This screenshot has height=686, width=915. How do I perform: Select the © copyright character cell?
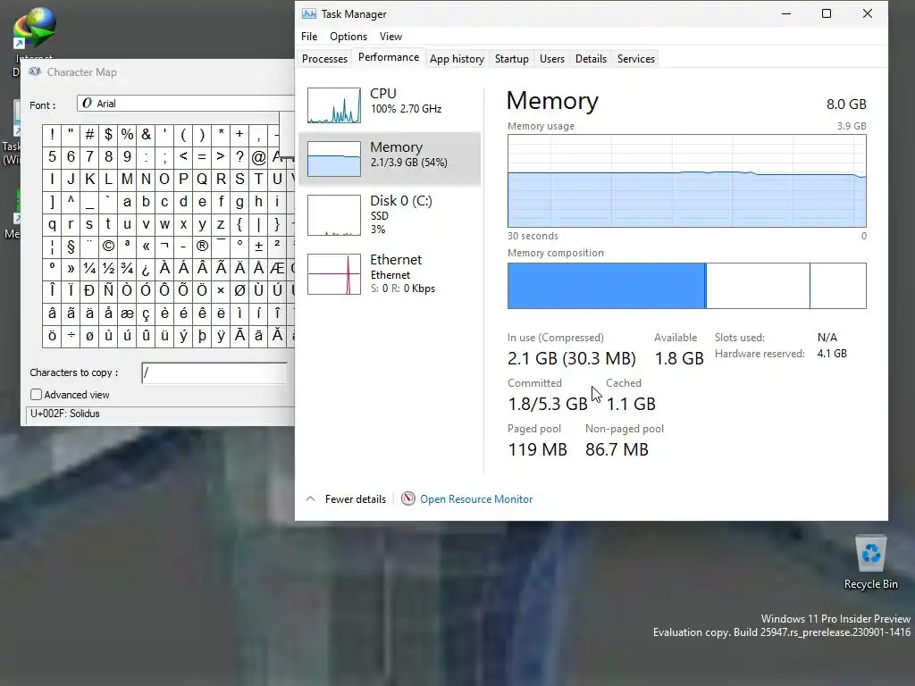(108, 247)
